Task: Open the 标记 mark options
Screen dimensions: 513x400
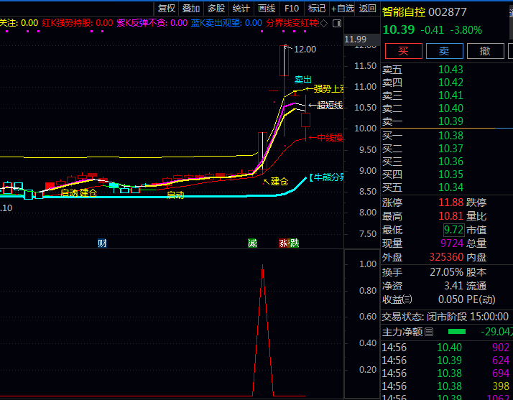Action: [316, 8]
